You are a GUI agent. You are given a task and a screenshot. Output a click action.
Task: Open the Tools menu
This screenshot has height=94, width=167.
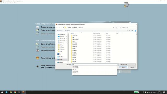coord(5,3)
